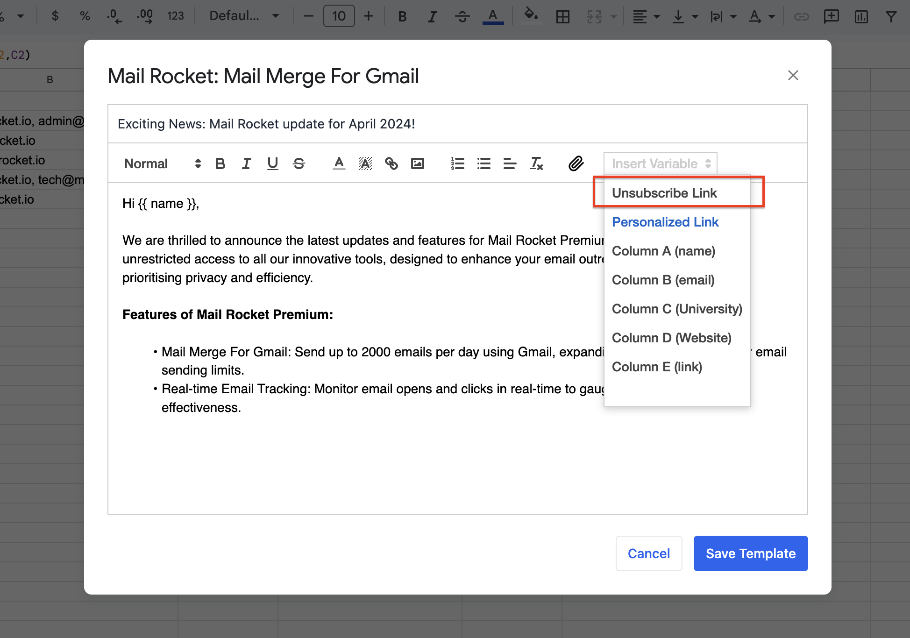
Task: Toggle underline in the email editor
Action: (x=272, y=163)
